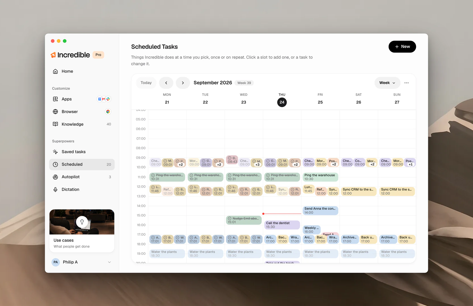Click the connected app icons beside Apps
Viewport: 473px width, 306px height.
point(104,99)
